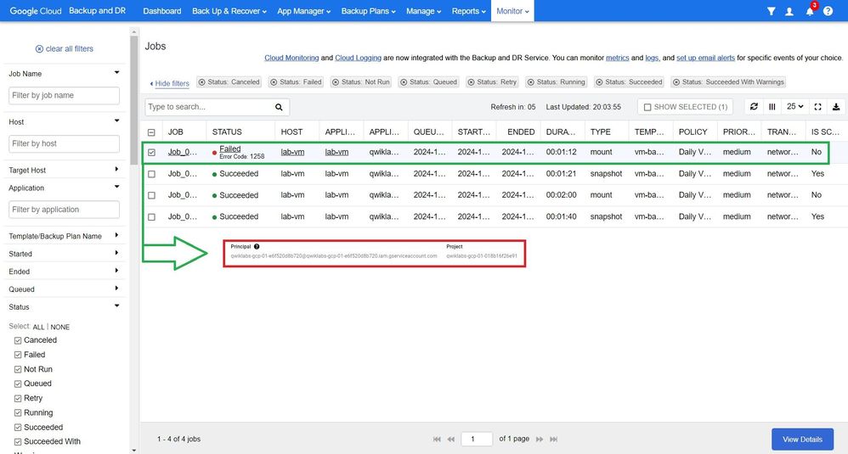Collapse the Host filter section
Screen dimensions: 848x454
click(x=116, y=121)
